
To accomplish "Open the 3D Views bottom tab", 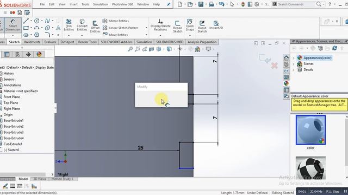I will coord(40,179).
